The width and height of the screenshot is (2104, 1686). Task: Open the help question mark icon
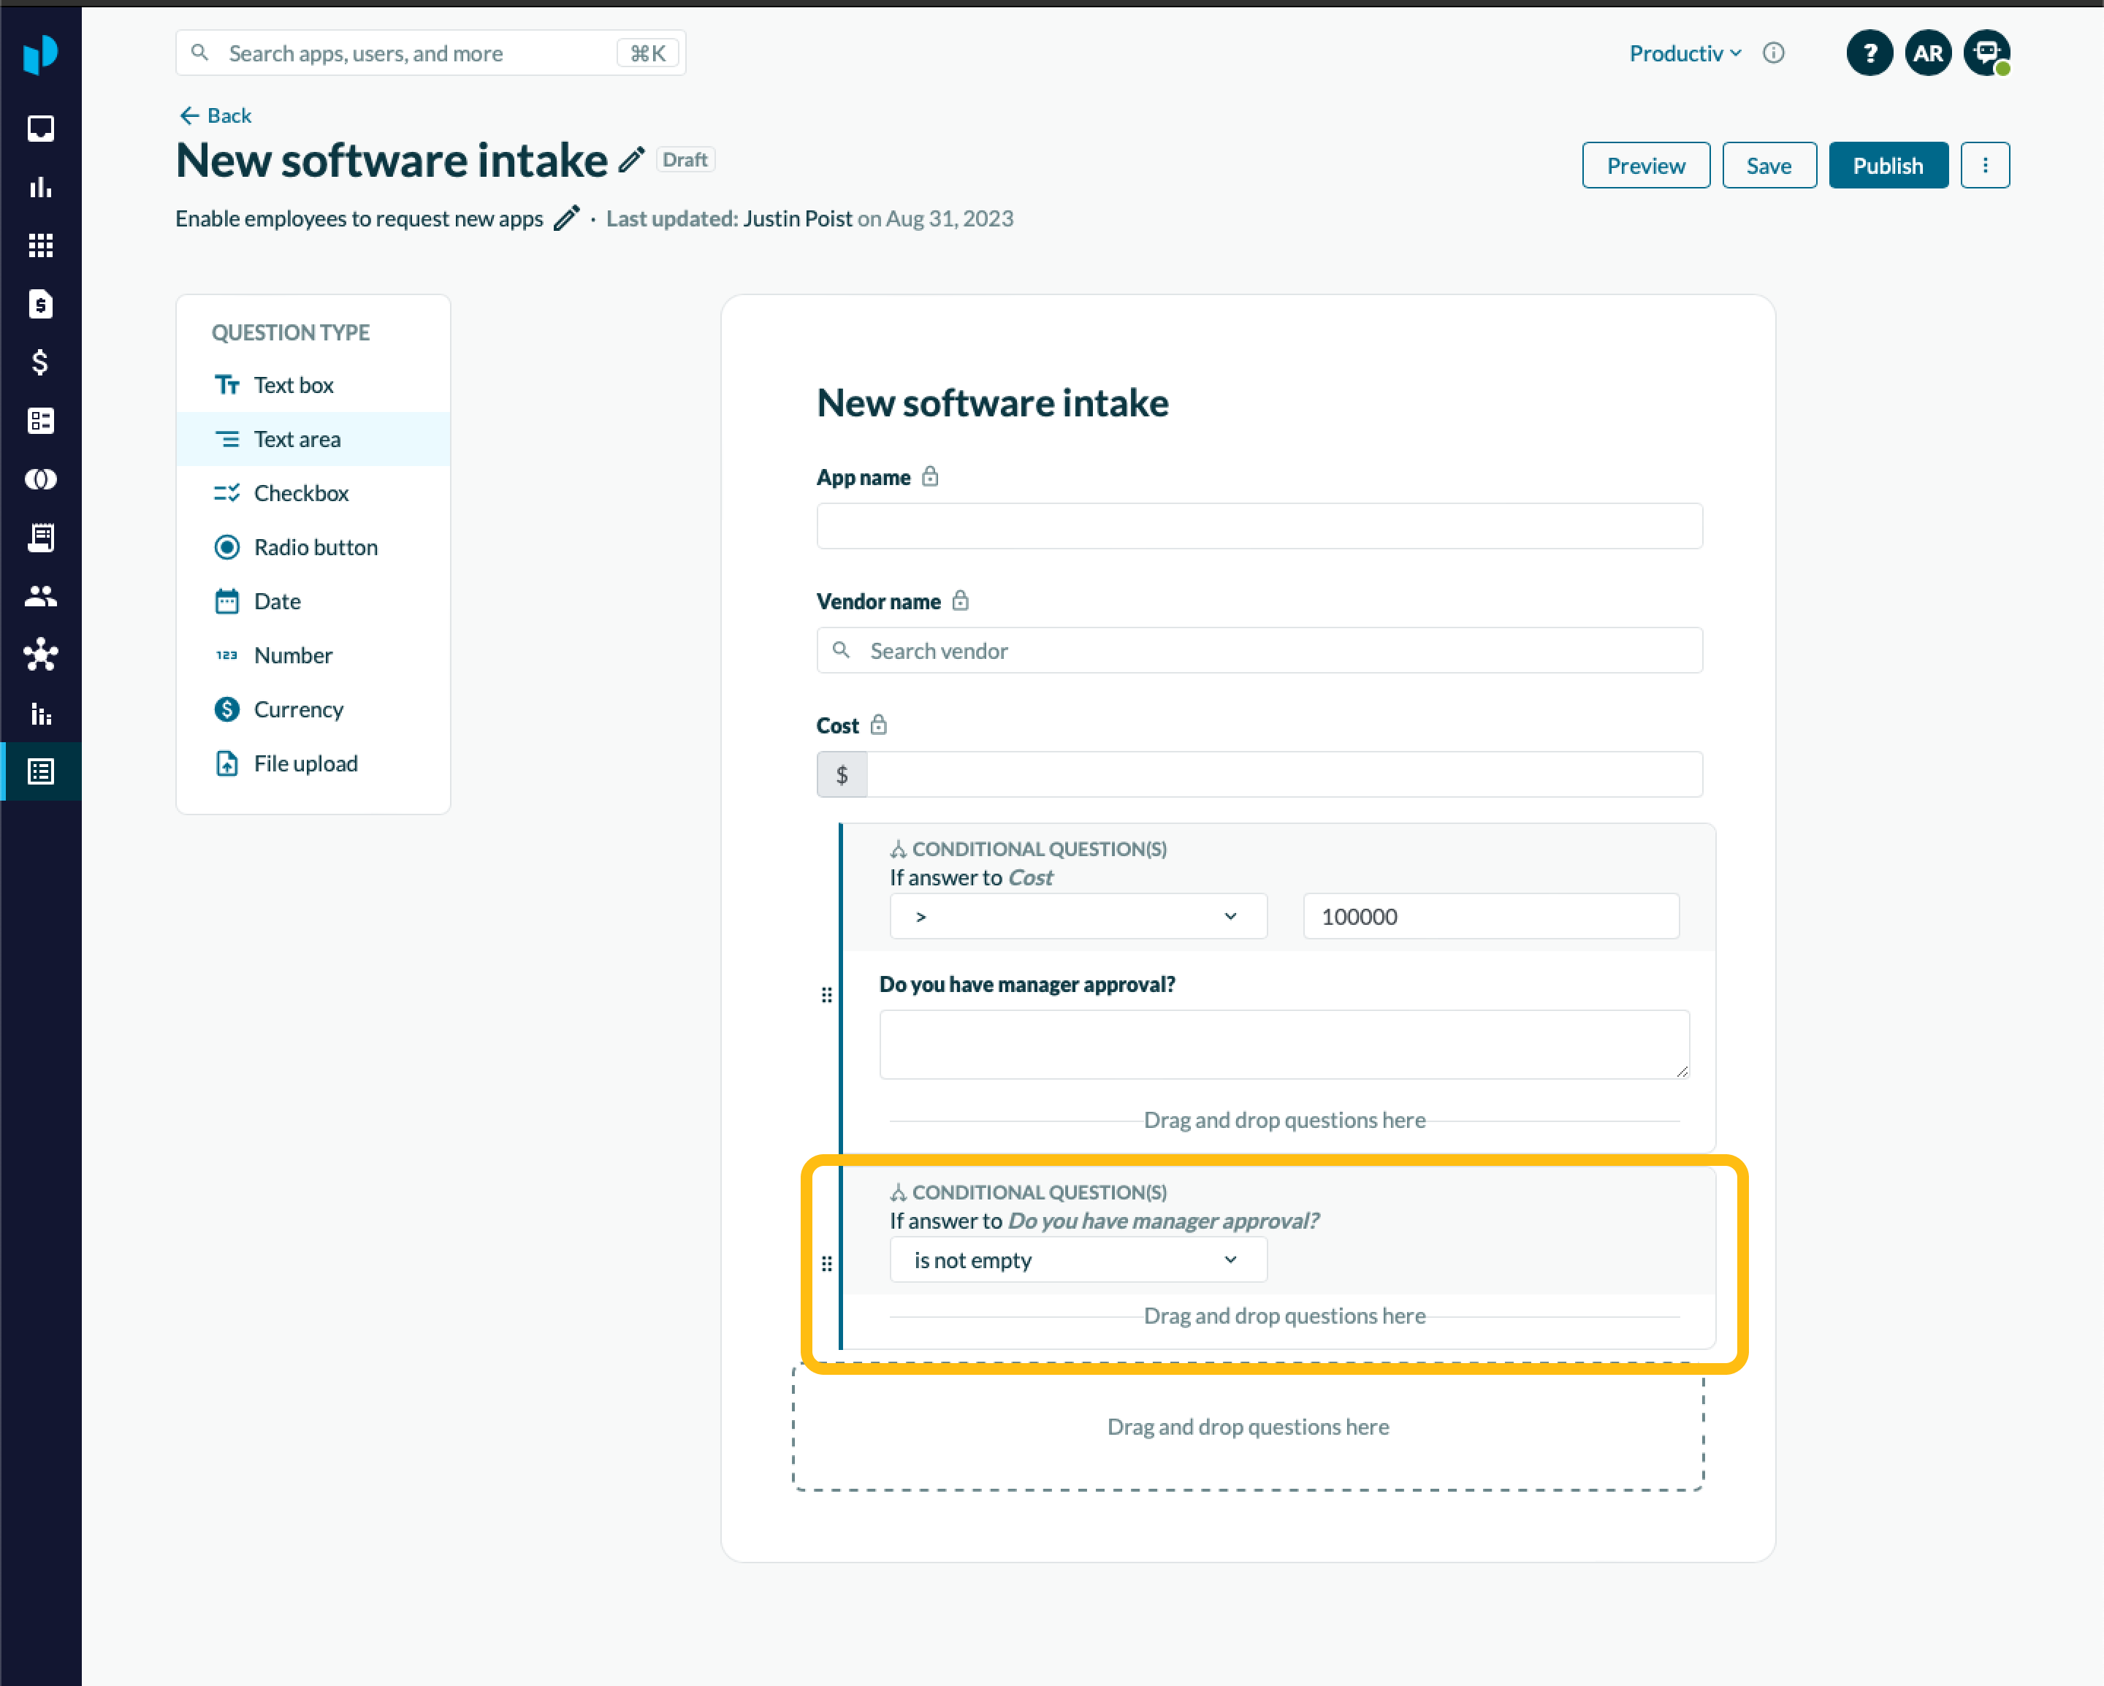[1869, 53]
